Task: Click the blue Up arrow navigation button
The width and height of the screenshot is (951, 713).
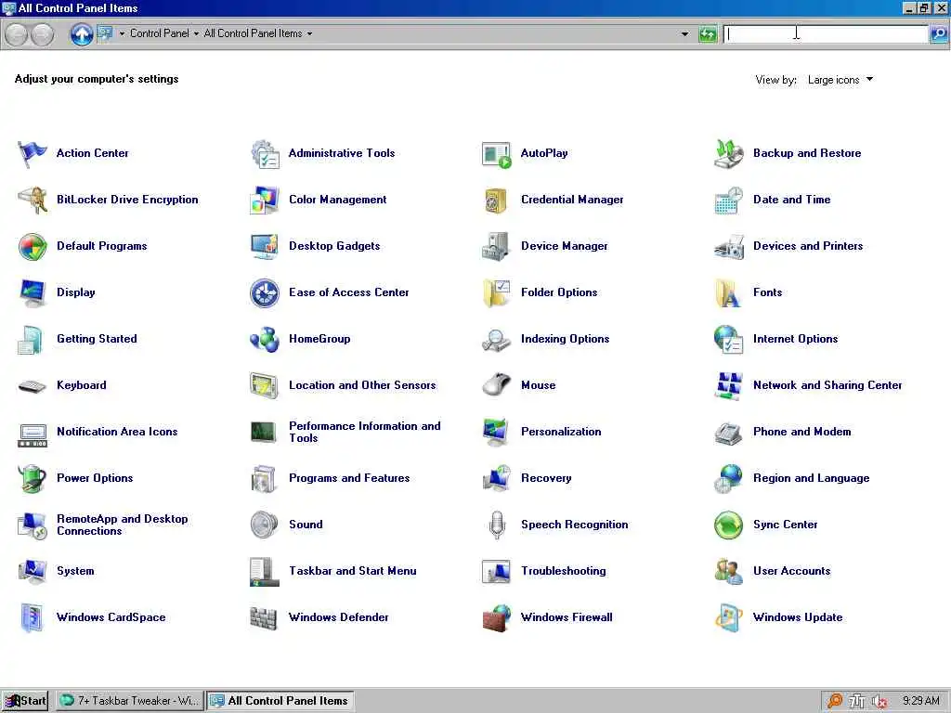Action: (82, 34)
